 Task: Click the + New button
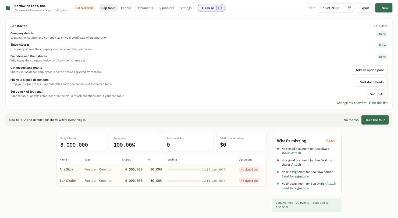click(384, 8)
